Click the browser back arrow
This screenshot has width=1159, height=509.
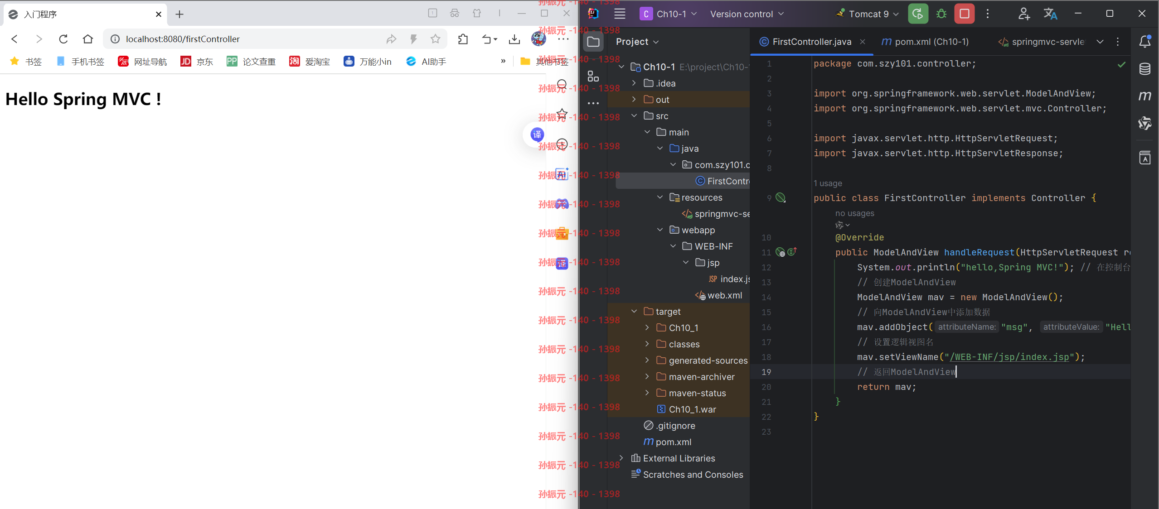pos(15,39)
